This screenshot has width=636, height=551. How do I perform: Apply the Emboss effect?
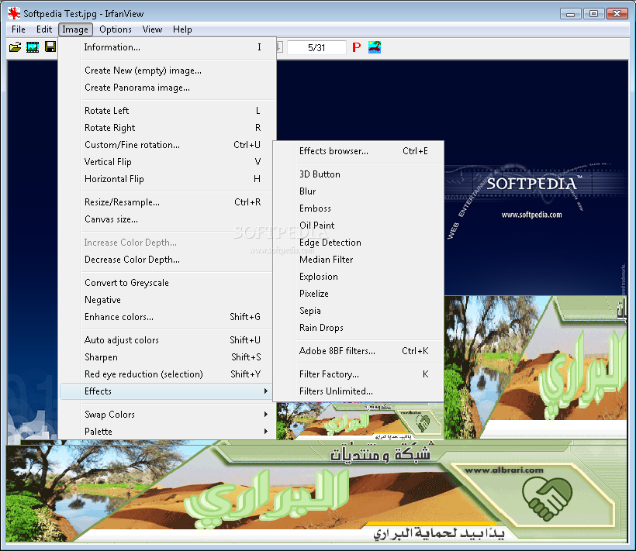click(x=358, y=208)
